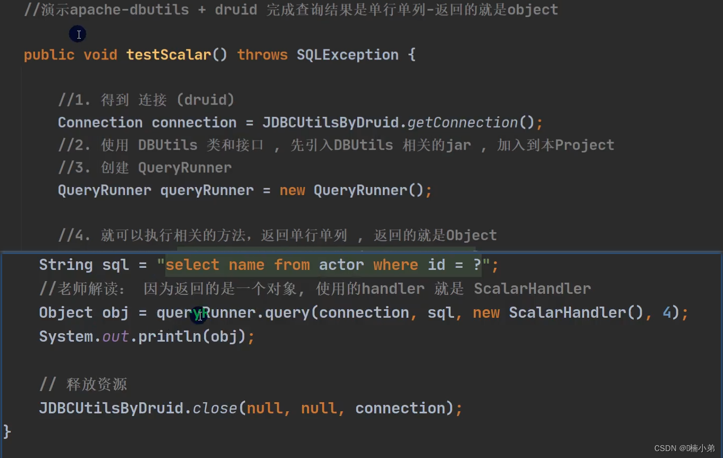The height and width of the screenshot is (458, 723).
Task: Click the 'new' keyword before QueryRunner()
Action: click(292, 190)
